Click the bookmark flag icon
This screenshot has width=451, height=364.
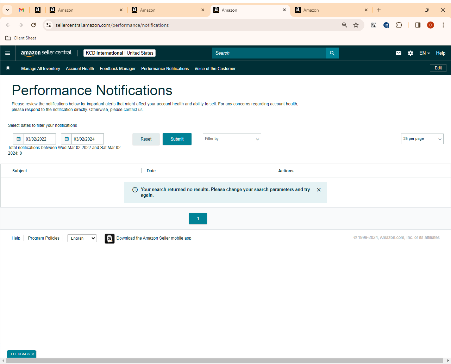[8, 68]
